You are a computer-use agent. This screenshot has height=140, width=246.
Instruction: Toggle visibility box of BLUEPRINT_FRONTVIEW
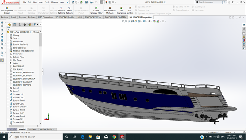11,73
